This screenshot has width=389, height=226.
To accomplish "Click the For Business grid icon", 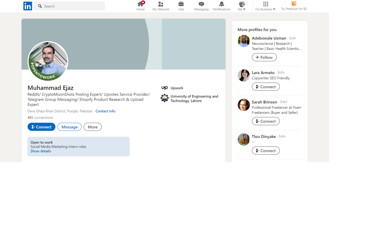I will coord(265,4).
